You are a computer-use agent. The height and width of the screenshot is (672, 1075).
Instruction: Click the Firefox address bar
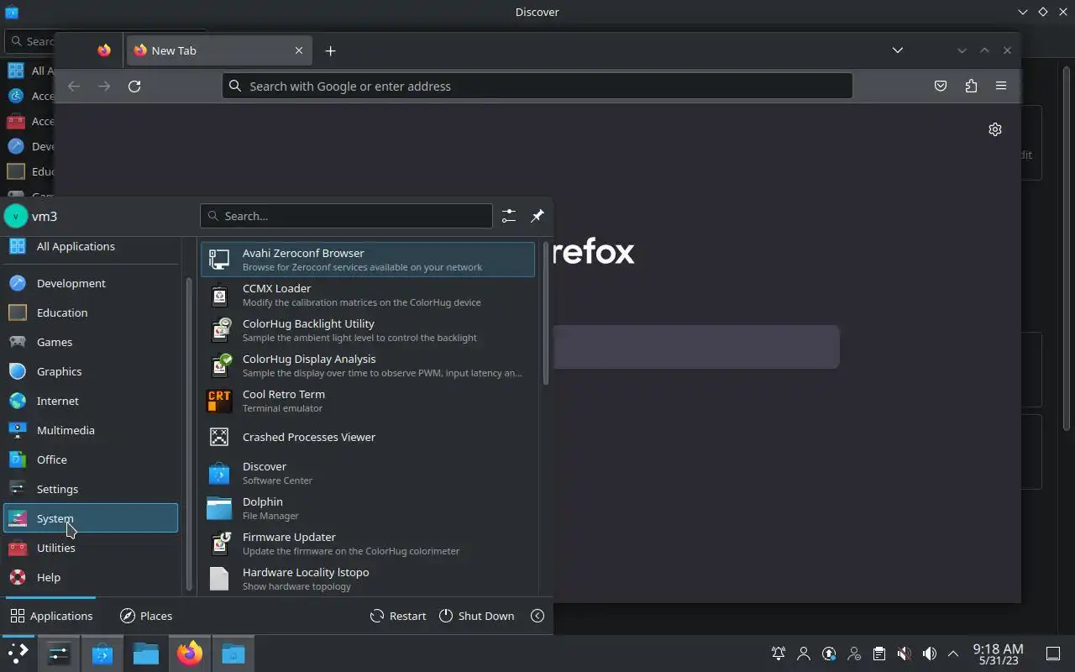(537, 86)
